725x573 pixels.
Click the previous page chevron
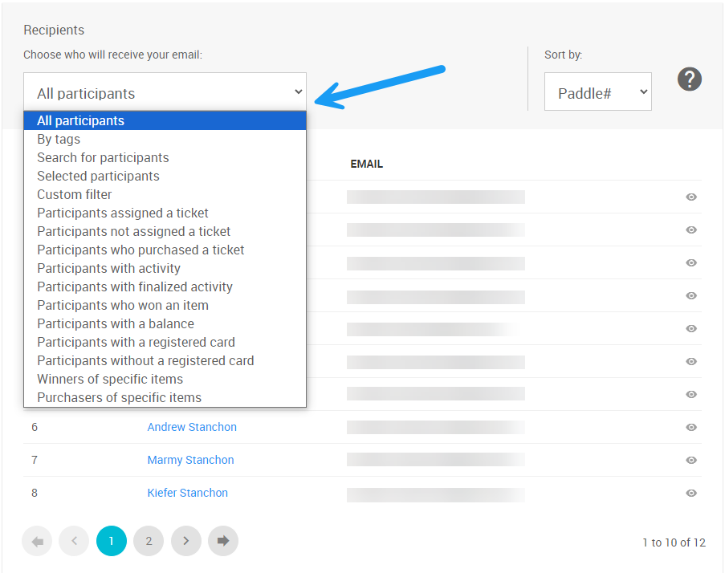(74, 541)
